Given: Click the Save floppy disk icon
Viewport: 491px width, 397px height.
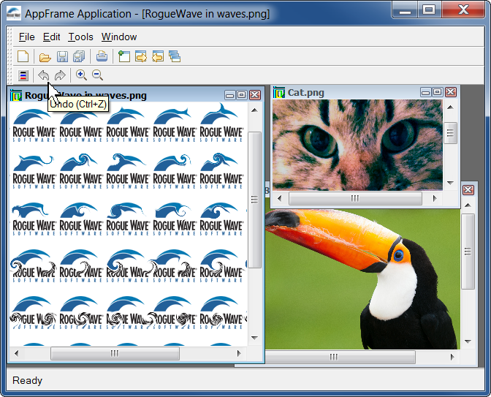Looking at the screenshot, I should tap(62, 56).
